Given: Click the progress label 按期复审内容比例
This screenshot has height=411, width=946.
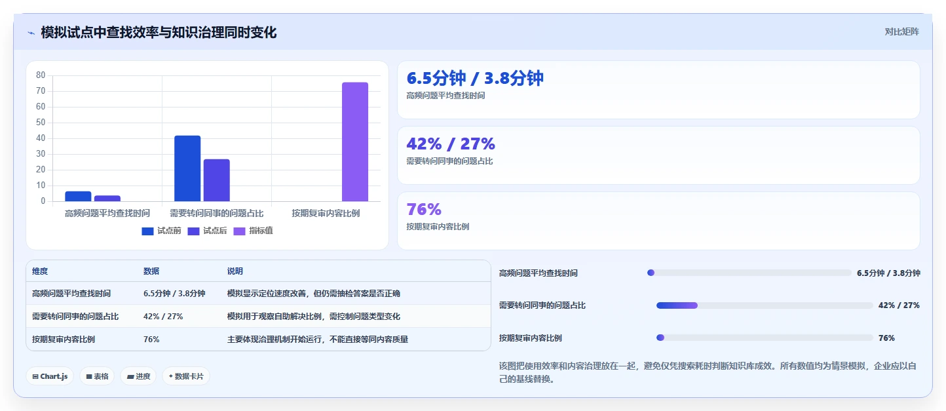Looking at the screenshot, I should [x=531, y=338].
